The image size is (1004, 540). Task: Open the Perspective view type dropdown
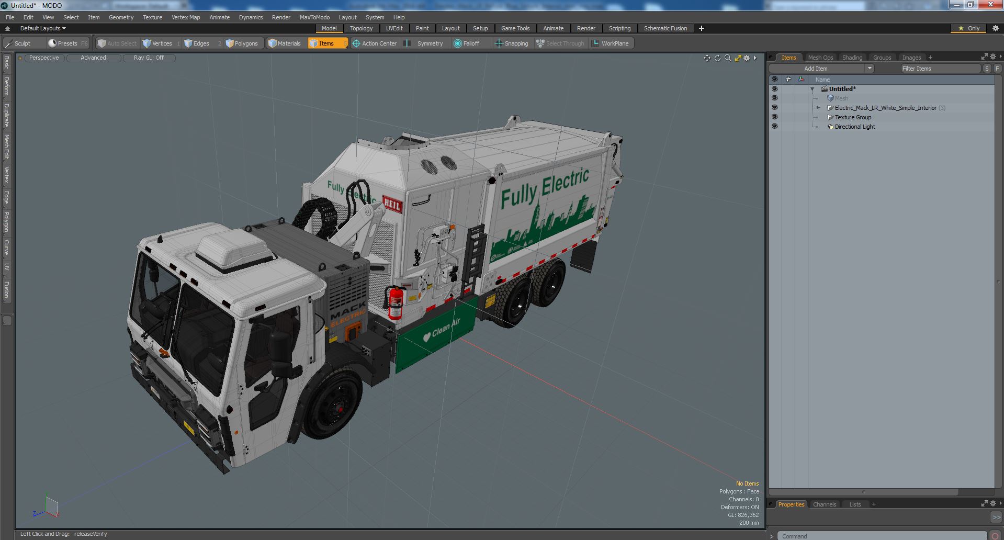pyautogui.click(x=44, y=58)
